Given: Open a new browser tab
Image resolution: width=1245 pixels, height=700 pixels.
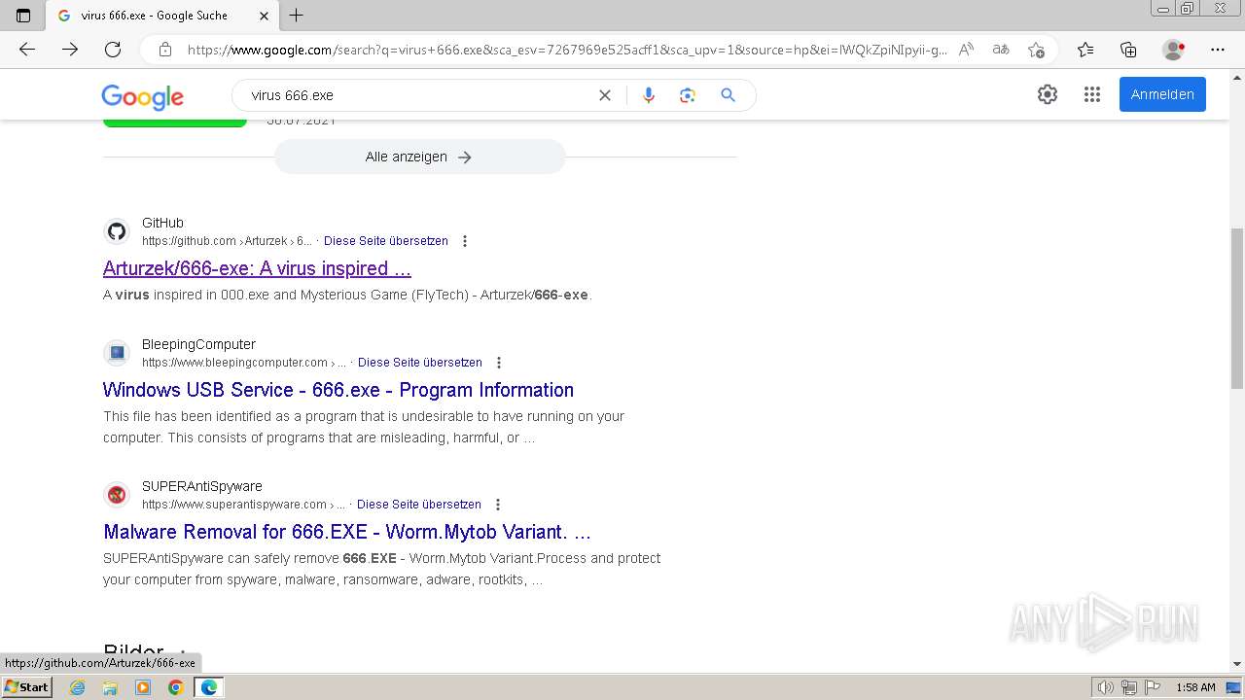Looking at the screenshot, I should coord(297,16).
